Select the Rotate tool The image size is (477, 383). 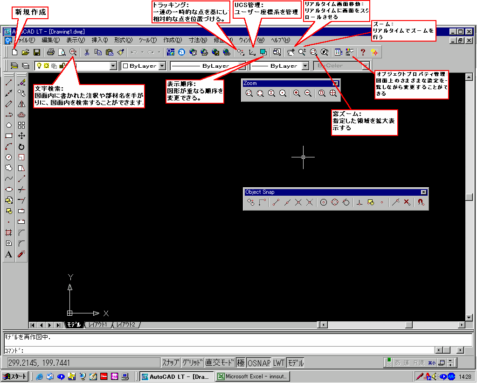coord(21,147)
